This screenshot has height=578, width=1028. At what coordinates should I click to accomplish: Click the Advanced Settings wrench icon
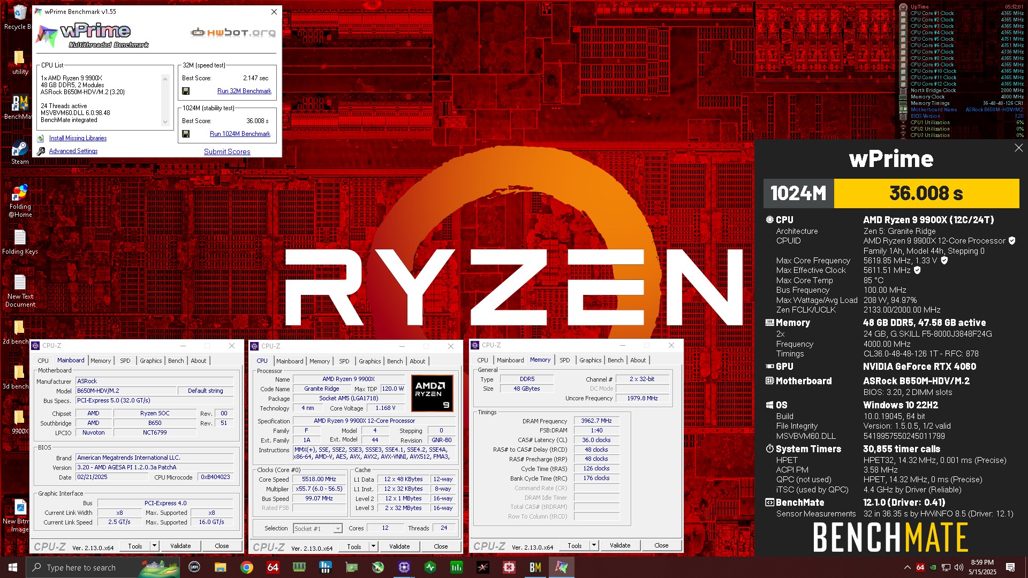point(41,151)
